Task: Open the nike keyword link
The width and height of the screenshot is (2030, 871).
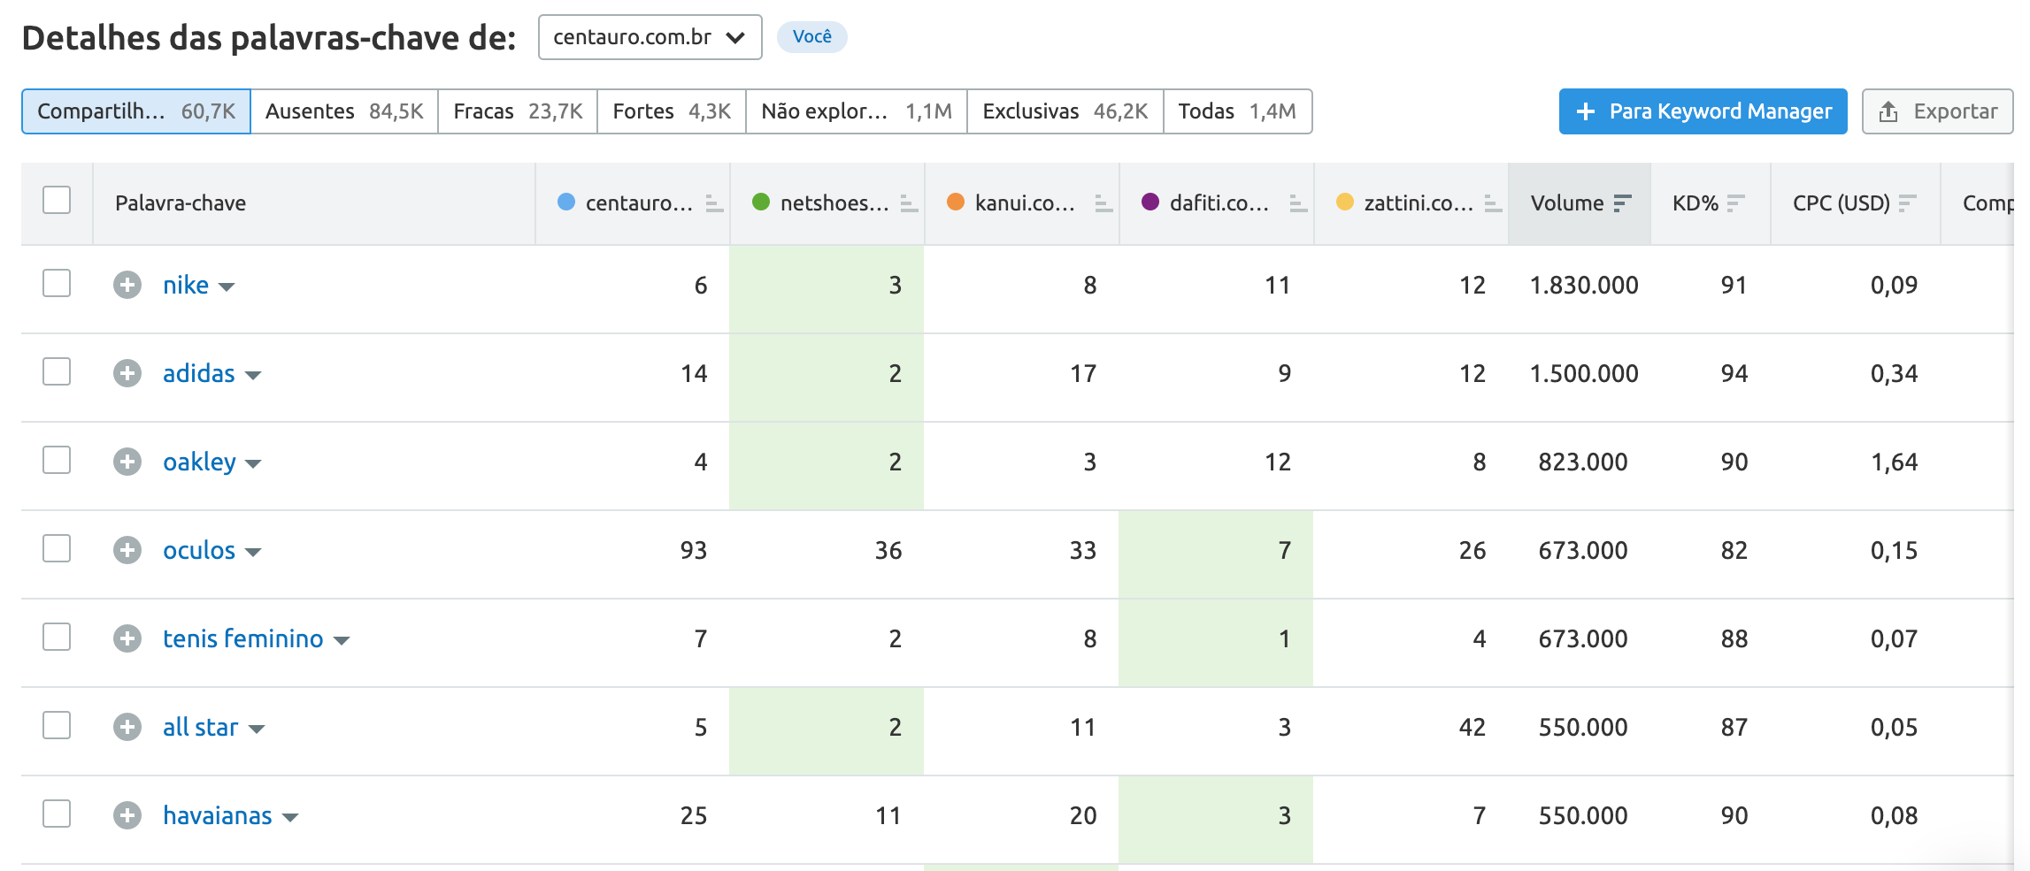Action: tap(186, 285)
